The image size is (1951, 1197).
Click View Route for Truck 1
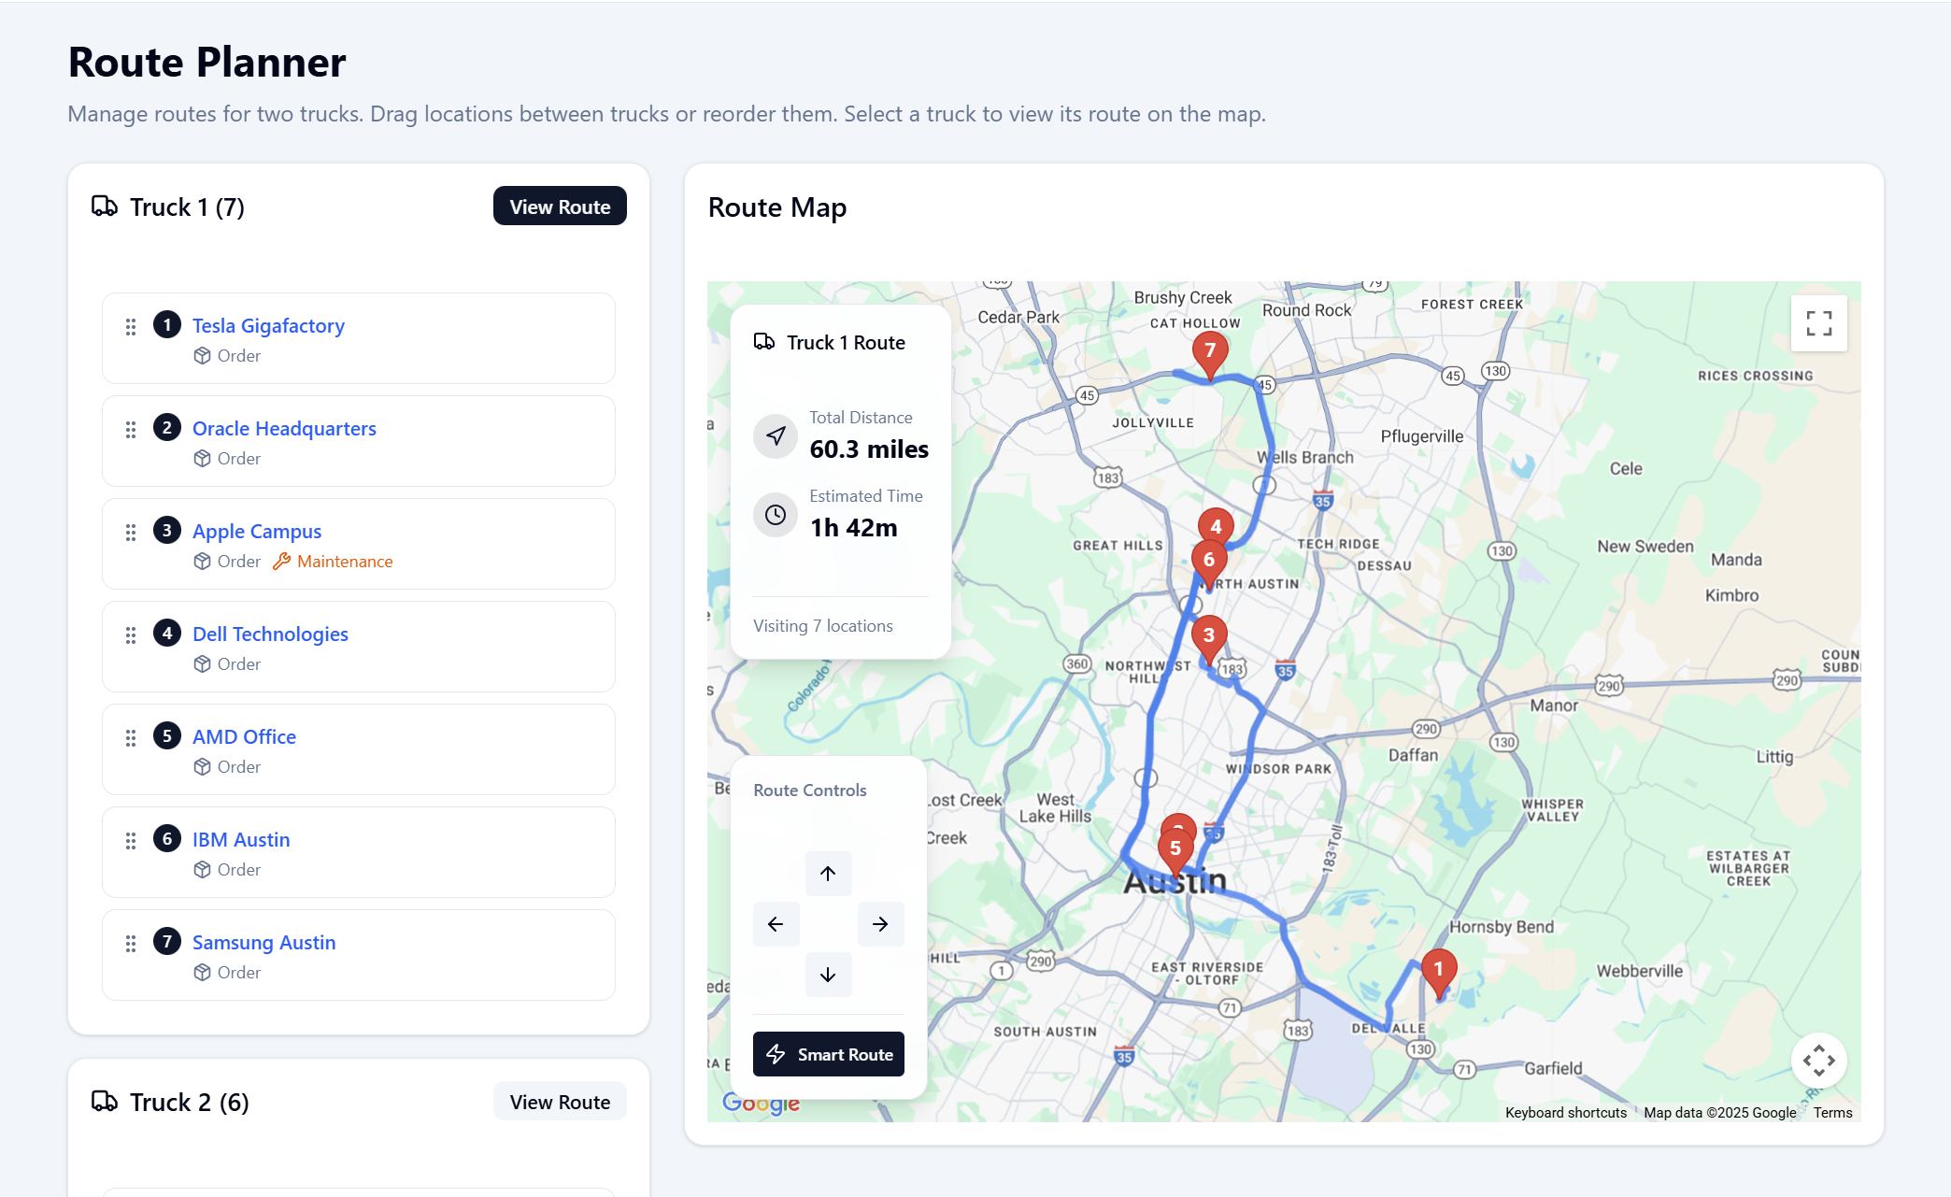pyautogui.click(x=560, y=207)
